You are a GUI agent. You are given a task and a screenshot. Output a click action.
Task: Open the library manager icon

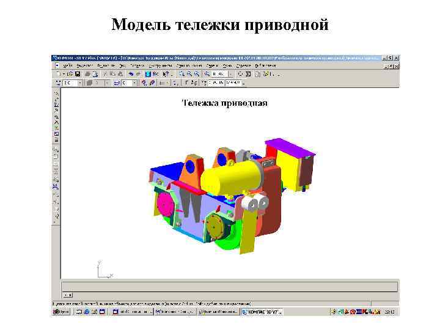pos(148,74)
